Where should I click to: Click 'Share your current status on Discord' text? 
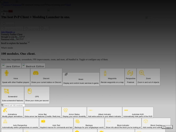(x=46, y=82)
